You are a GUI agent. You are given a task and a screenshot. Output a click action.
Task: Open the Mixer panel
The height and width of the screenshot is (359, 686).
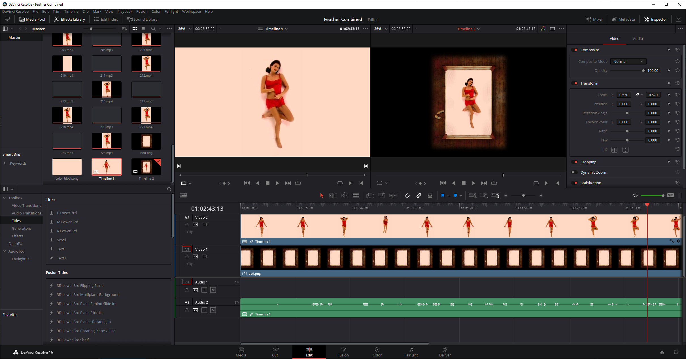click(x=594, y=19)
